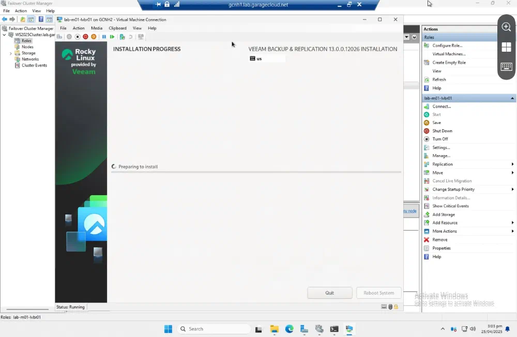
Task: Click Shut Down in Actions pane
Action: pyautogui.click(x=442, y=131)
